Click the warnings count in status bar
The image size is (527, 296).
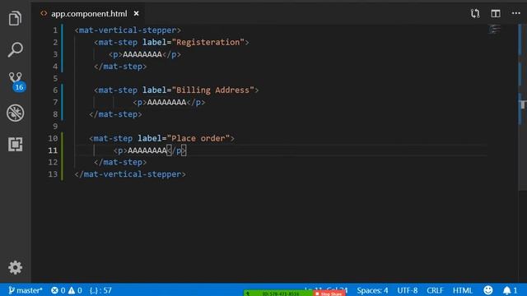pos(75,290)
